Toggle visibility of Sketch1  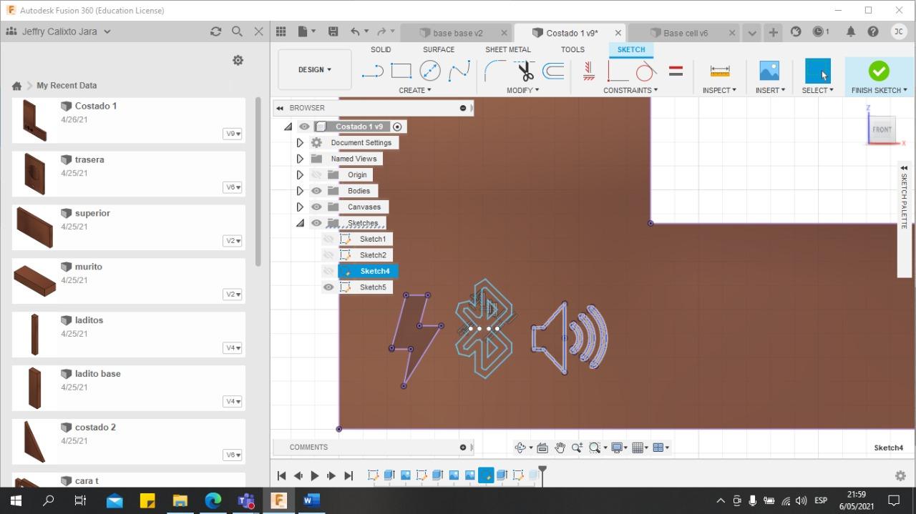tap(328, 239)
